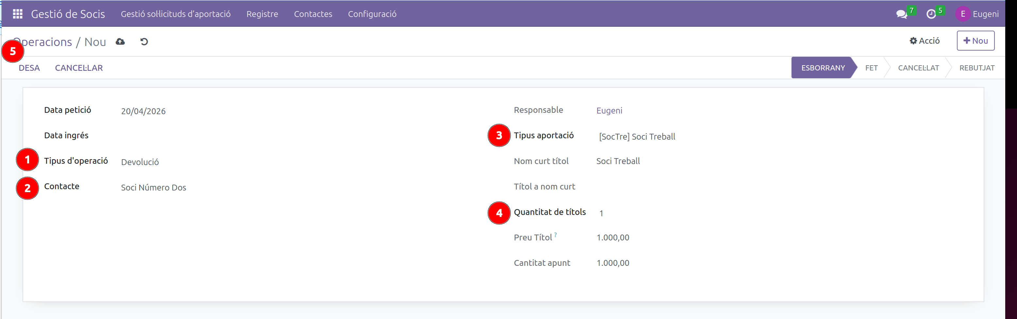Open the clock activities icon
Image resolution: width=1017 pixels, height=319 pixels.
(x=931, y=14)
